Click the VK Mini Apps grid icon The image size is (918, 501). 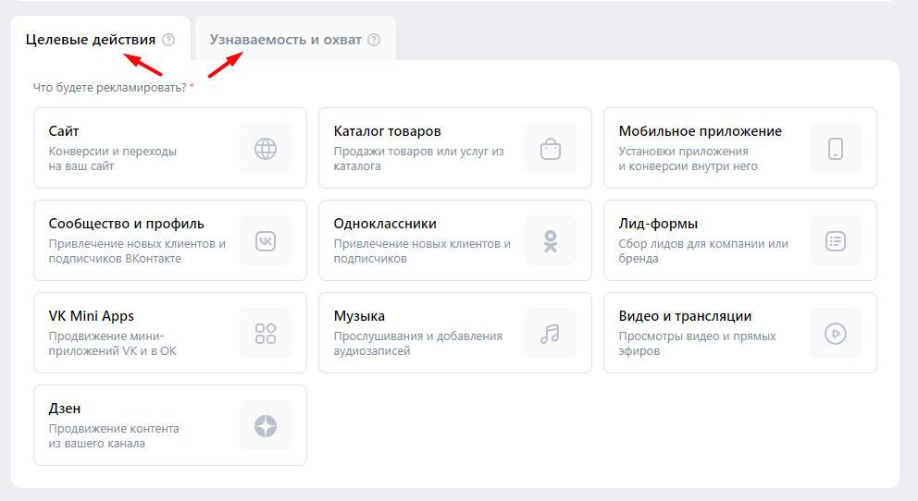coord(266,334)
